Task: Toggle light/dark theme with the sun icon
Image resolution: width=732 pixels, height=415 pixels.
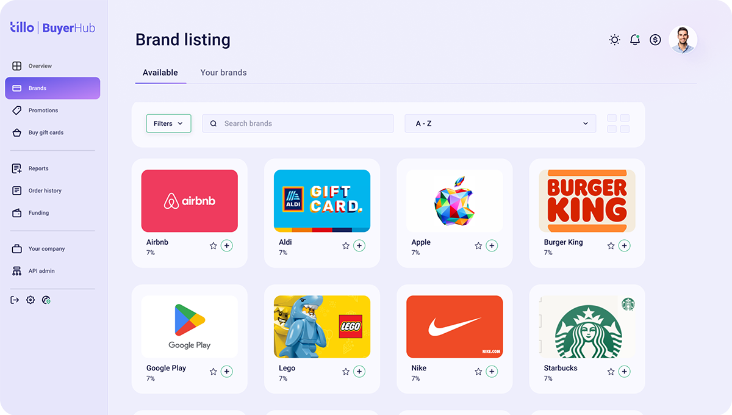Action: click(x=614, y=39)
